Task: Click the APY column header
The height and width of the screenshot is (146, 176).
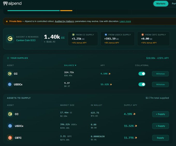Action: coord(102,65)
